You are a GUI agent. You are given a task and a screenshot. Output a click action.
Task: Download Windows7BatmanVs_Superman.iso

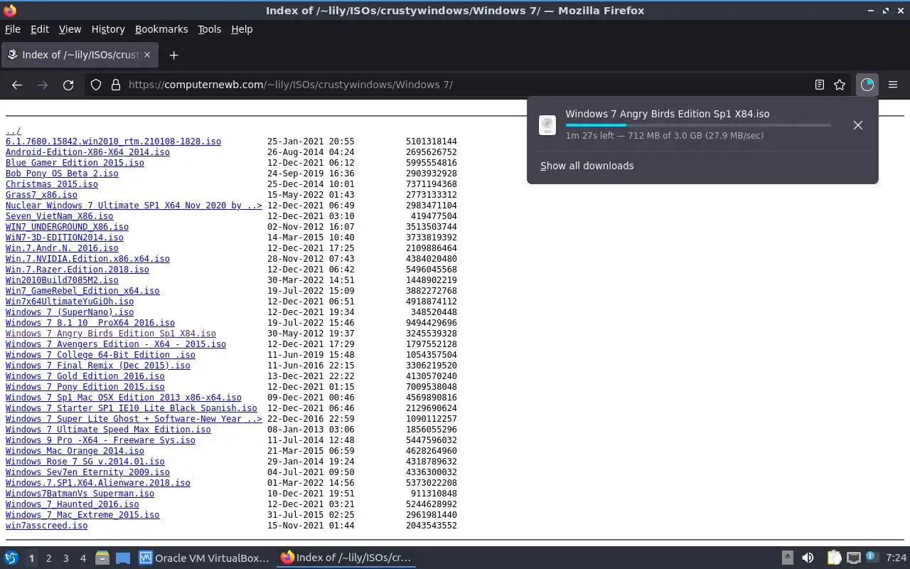click(80, 494)
